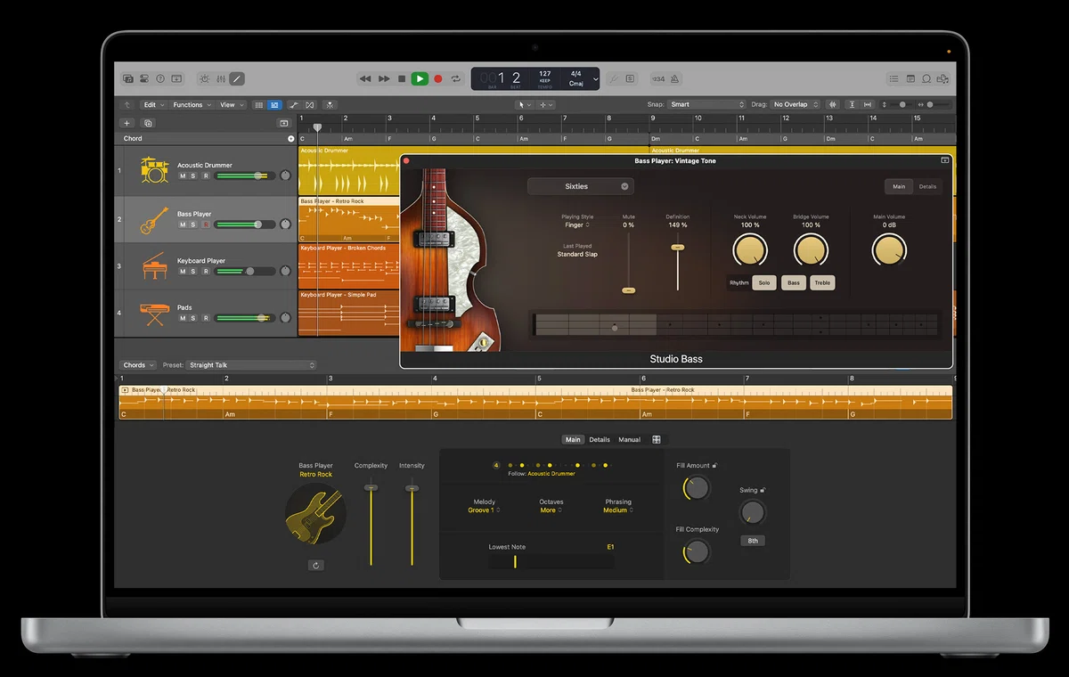Screen dimensions: 1069x677
Task: Open the View menu in tracks area
Action: click(x=231, y=104)
